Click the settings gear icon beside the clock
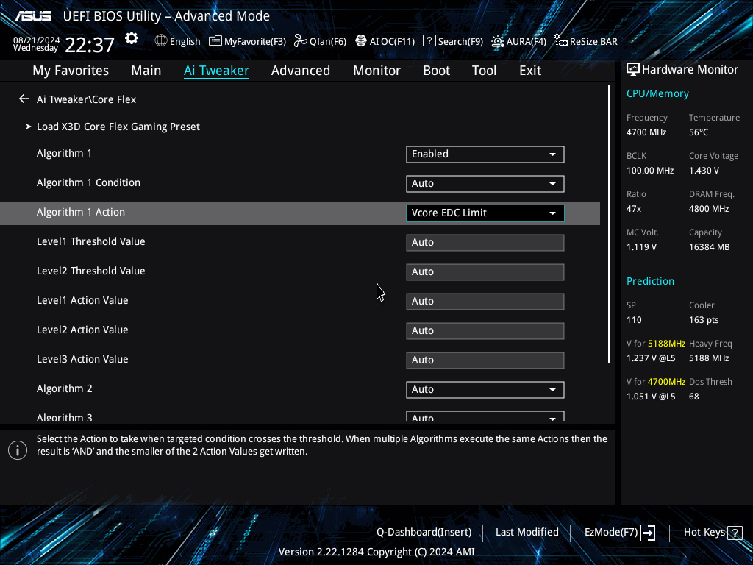The image size is (753, 565). click(x=132, y=38)
